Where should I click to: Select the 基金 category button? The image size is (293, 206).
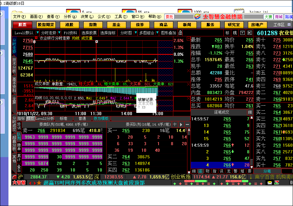[116, 25]
